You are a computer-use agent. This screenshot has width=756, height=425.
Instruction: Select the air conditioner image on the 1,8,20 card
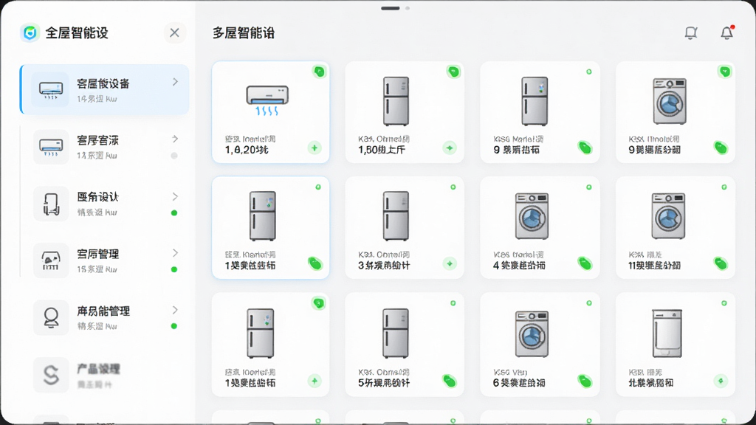[x=267, y=100]
